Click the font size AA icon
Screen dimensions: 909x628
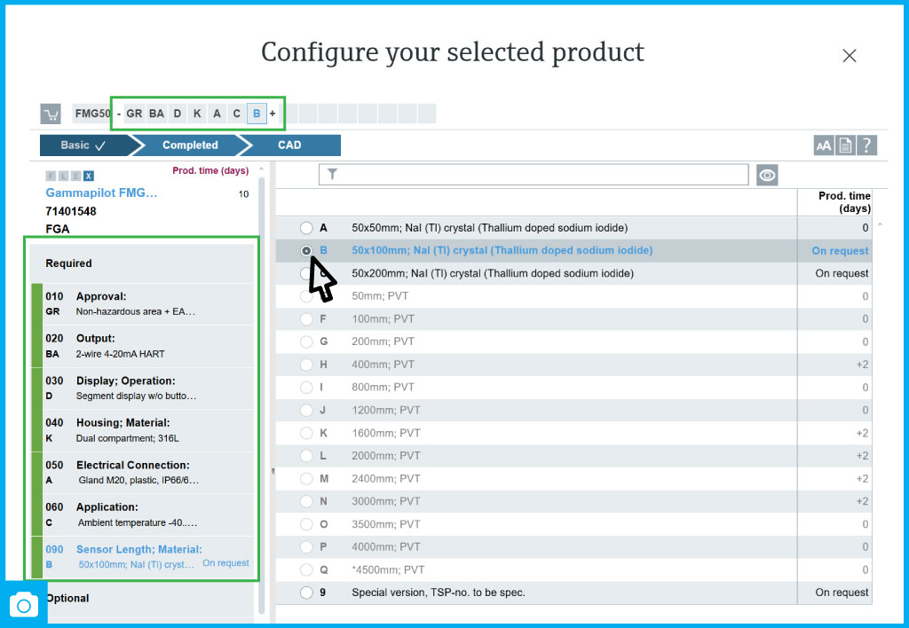pos(823,145)
